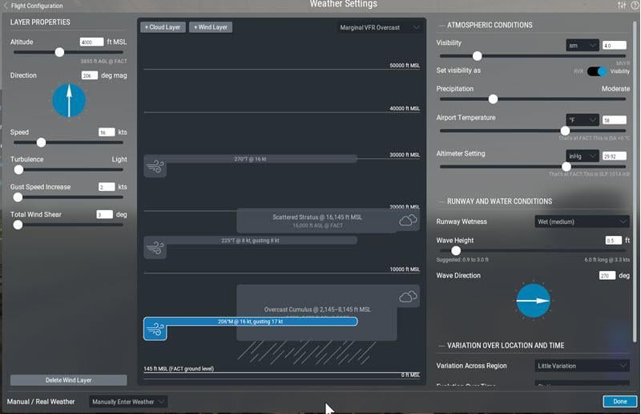Click the right panel vertical scrollbar

tap(635, 181)
